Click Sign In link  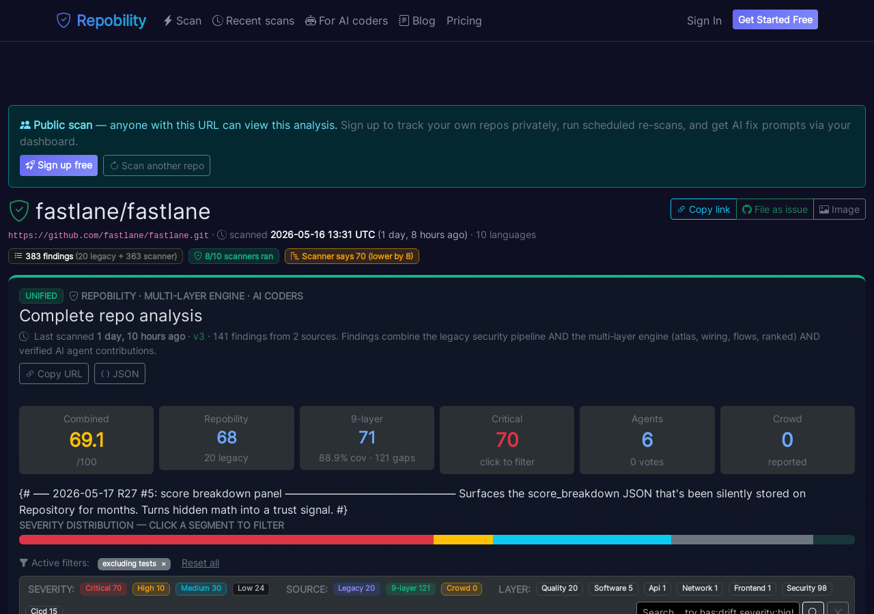[x=704, y=20]
